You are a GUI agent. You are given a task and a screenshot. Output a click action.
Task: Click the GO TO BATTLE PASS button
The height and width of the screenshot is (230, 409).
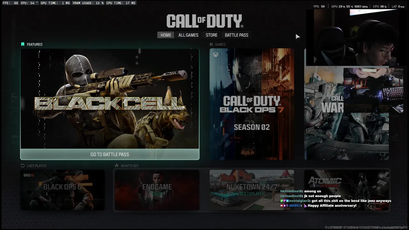click(110, 154)
